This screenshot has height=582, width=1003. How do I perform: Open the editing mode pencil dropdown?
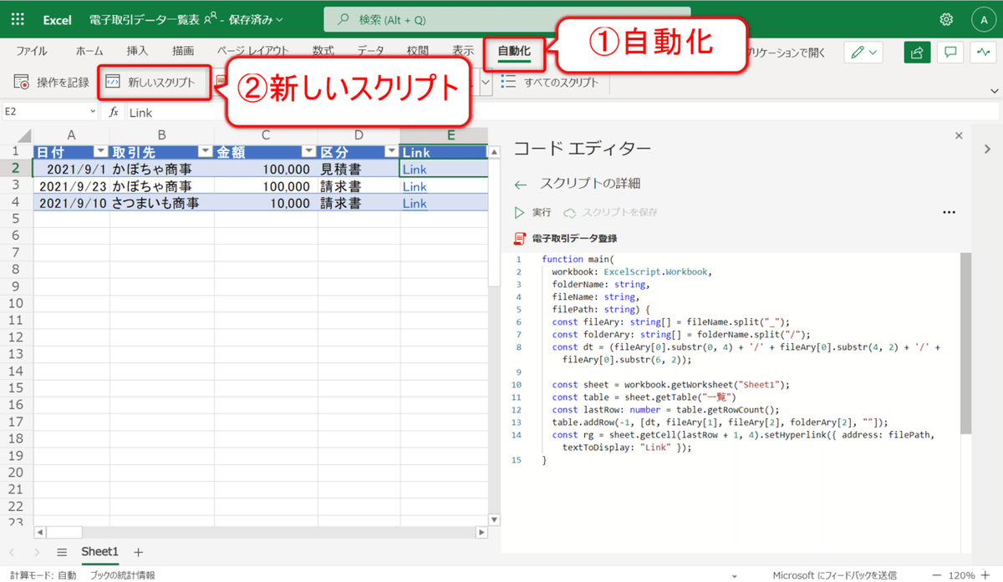pos(864,52)
